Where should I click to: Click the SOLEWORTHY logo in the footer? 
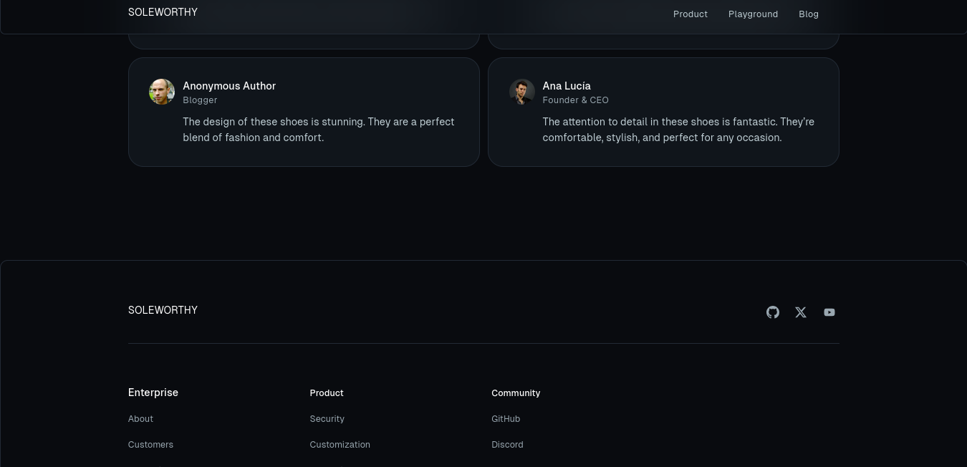click(x=163, y=310)
